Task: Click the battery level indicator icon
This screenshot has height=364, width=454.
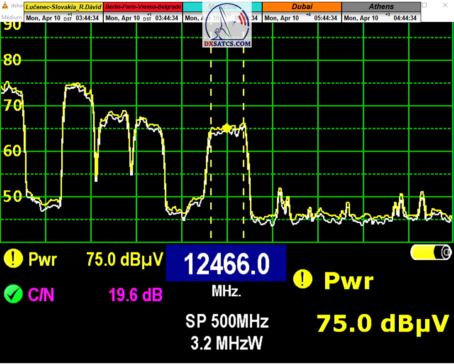Action: [x=430, y=252]
